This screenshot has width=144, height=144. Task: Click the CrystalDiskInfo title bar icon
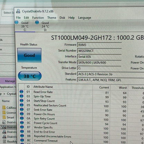[18, 11]
